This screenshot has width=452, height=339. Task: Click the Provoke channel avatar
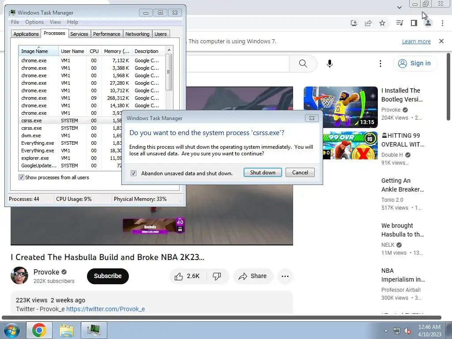pyautogui.click(x=19, y=275)
